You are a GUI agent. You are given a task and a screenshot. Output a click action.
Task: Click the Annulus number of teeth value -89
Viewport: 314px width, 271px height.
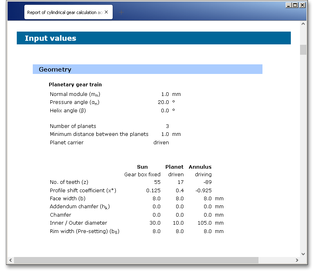[x=207, y=182]
